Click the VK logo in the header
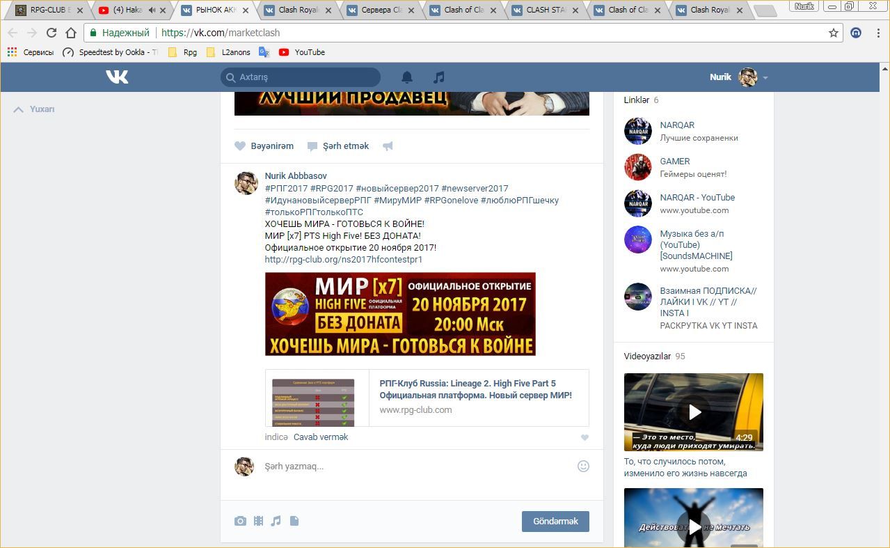The image size is (890, 548). coord(117,77)
